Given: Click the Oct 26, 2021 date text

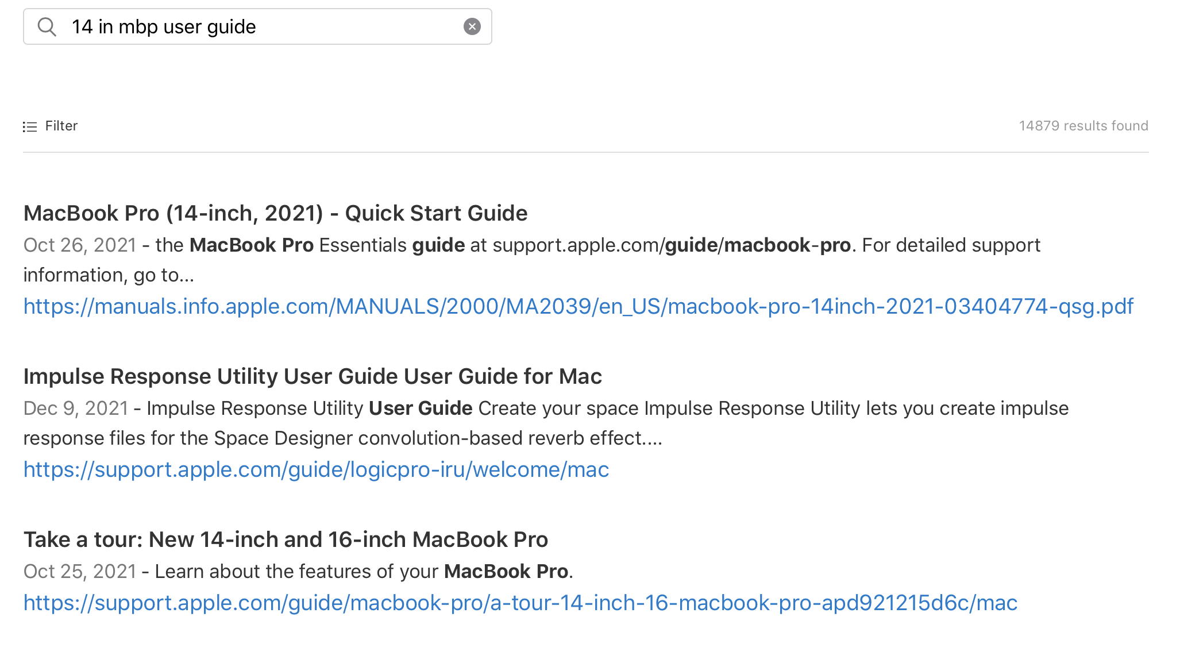Looking at the screenshot, I should 79,245.
